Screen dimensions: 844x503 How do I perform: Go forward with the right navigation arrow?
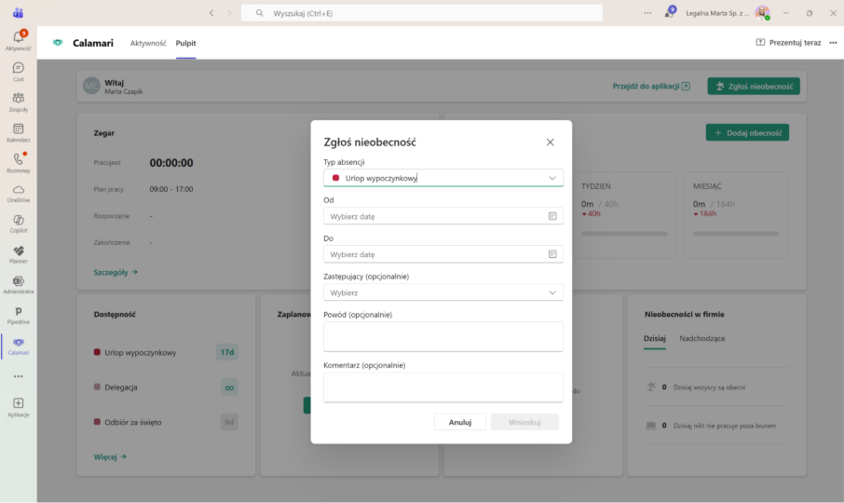tap(229, 13)
